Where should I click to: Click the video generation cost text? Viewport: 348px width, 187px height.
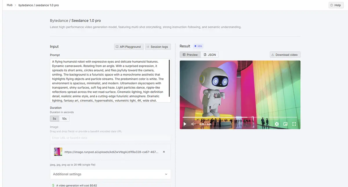[77, 185]
